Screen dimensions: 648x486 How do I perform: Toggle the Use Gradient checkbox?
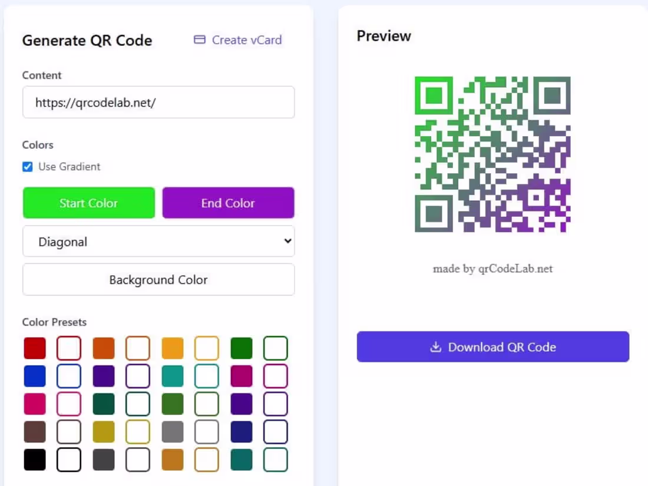[27, 167]
